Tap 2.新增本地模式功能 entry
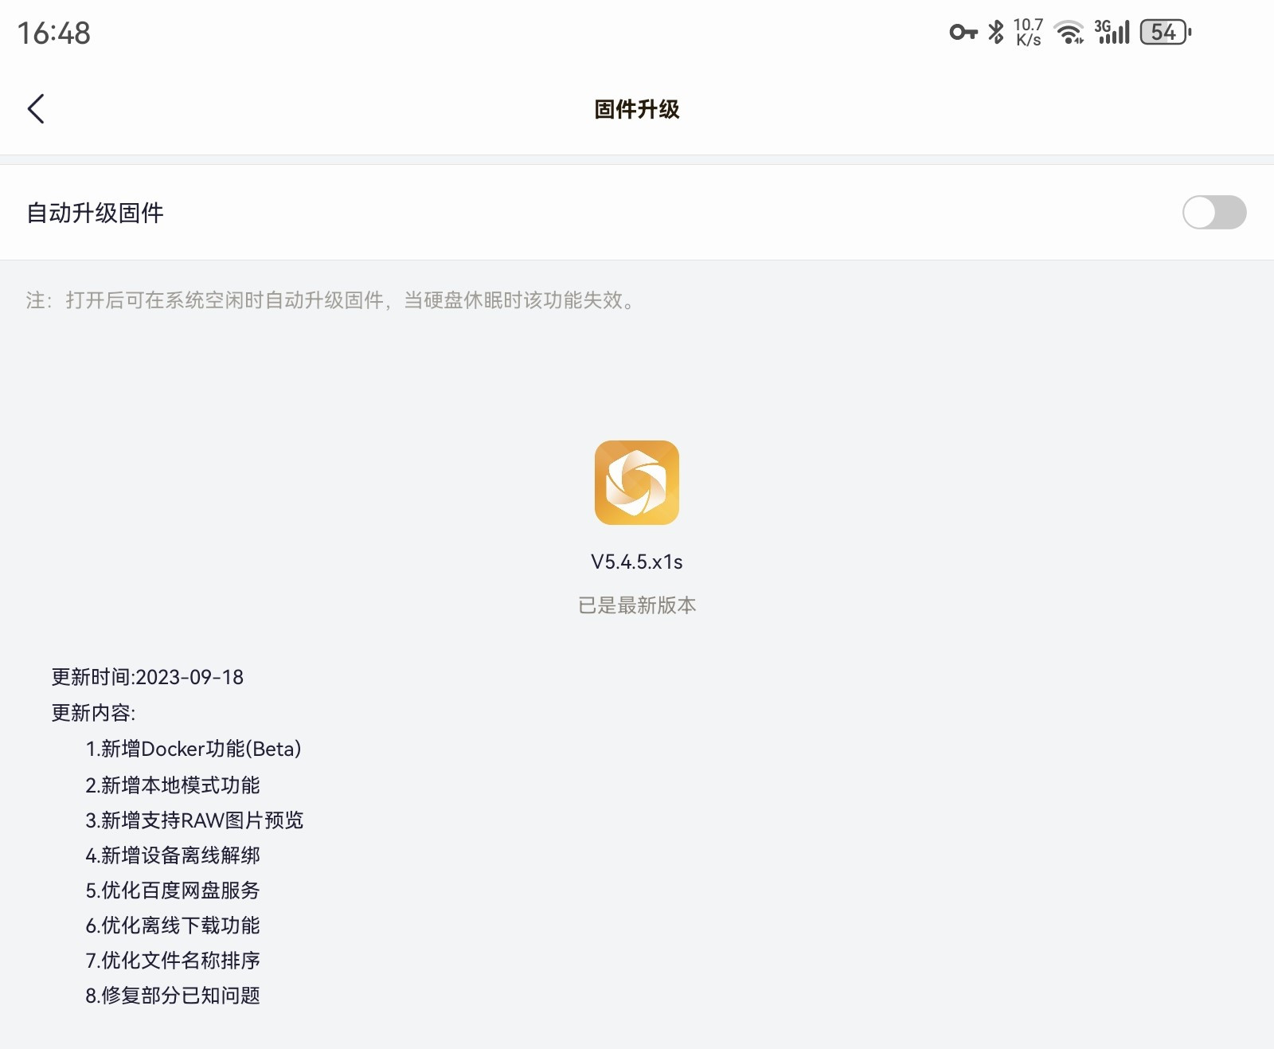 (x=173, y=785)
